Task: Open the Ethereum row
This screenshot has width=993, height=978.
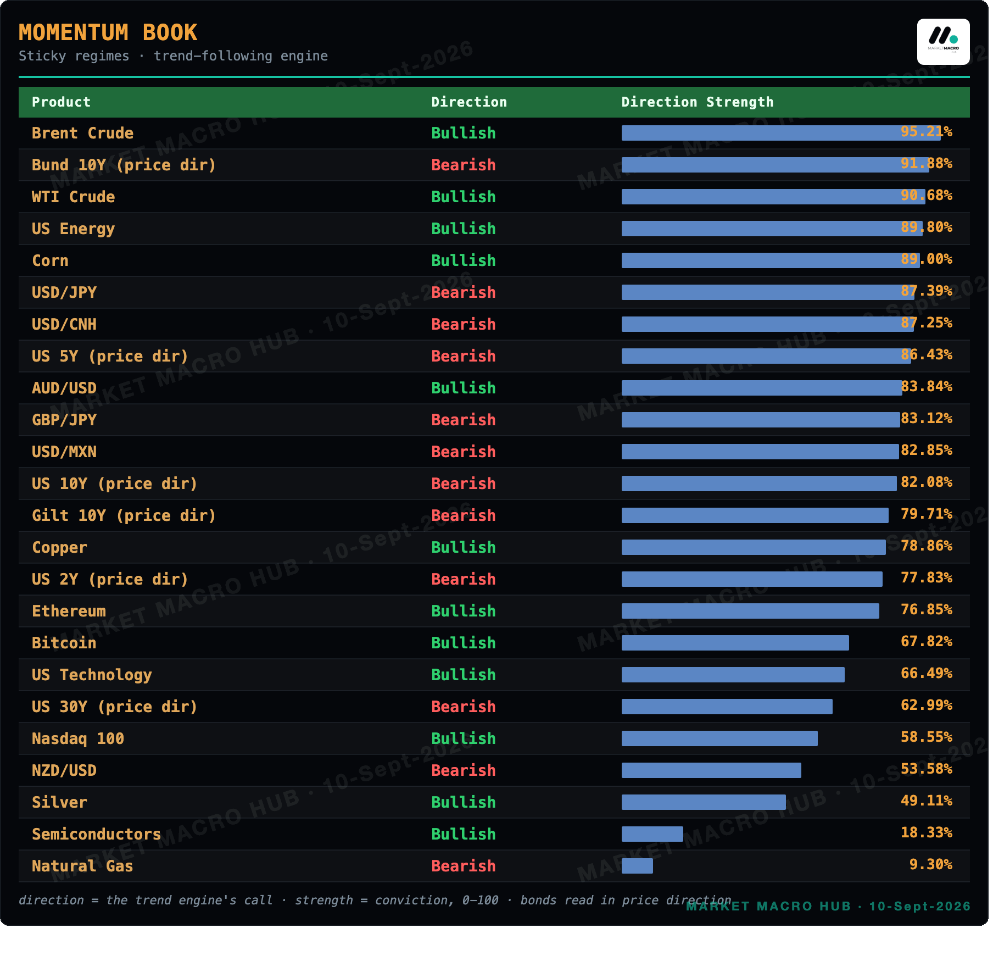Action: (494, 611)
